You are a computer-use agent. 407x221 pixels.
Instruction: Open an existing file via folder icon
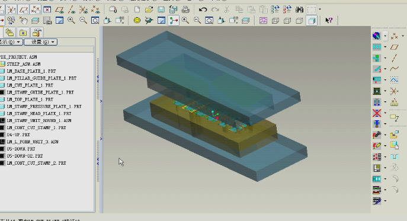[149, 9]
